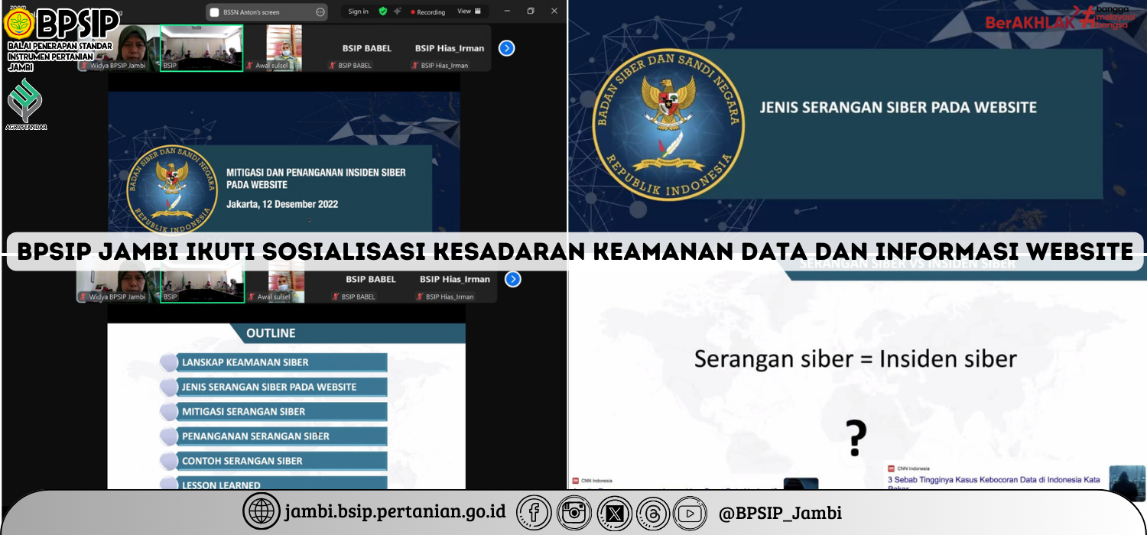Expand the Zoom View layout menu
The width and height of the screenshot is (1147, 535).
point(469,11)
